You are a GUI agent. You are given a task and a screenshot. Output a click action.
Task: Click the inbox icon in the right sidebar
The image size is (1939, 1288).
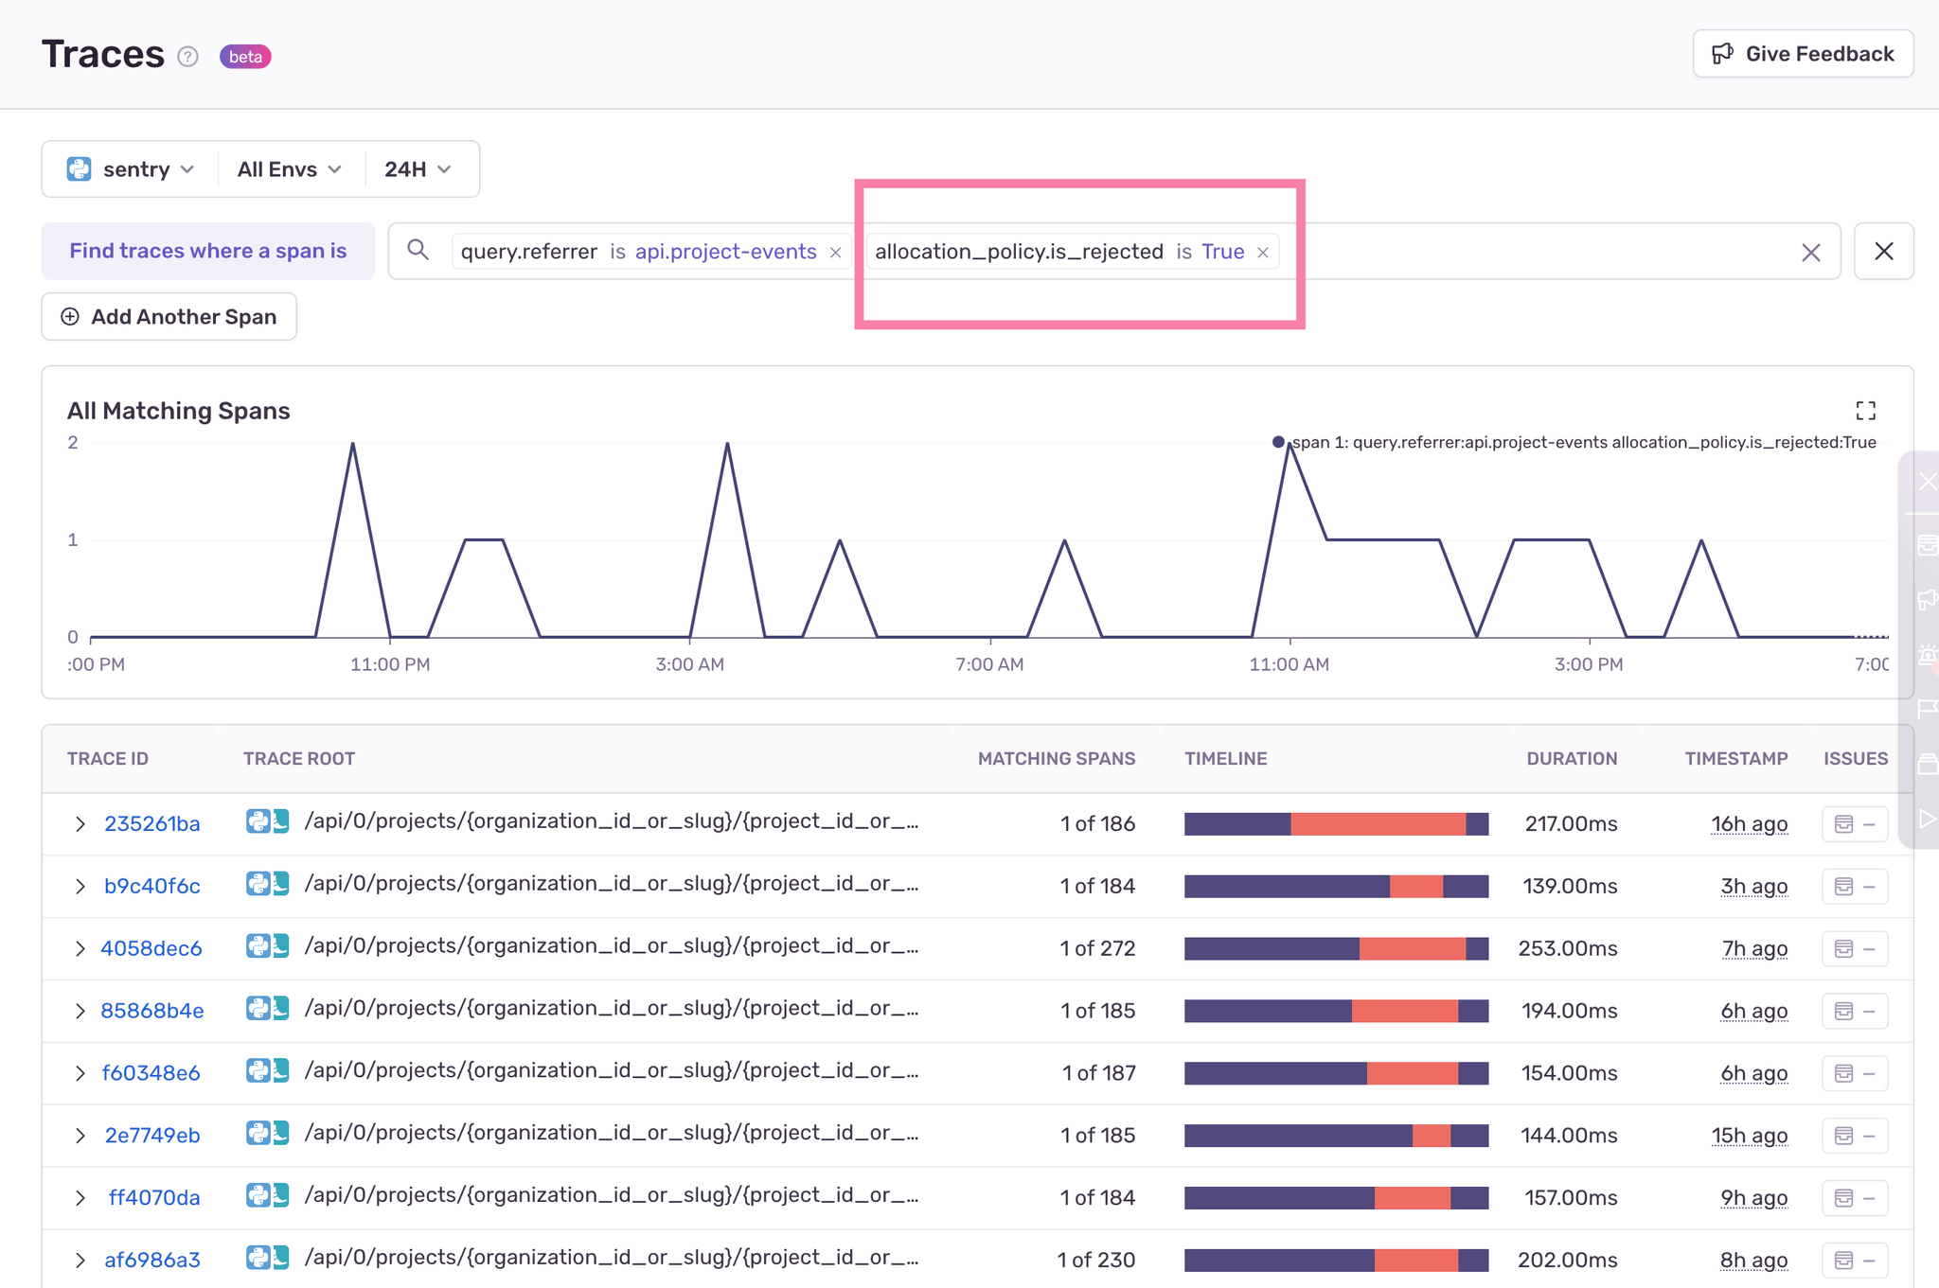(x=1928, y=546)
